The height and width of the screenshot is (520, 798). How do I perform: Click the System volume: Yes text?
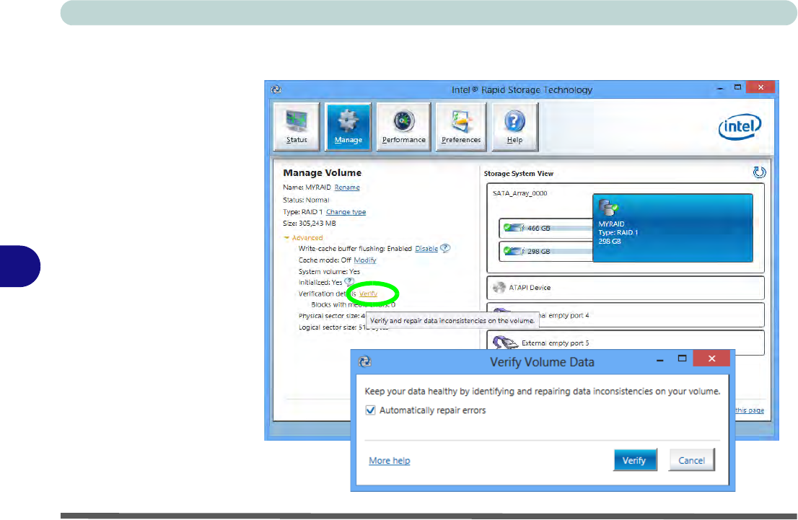coord(329,272)
